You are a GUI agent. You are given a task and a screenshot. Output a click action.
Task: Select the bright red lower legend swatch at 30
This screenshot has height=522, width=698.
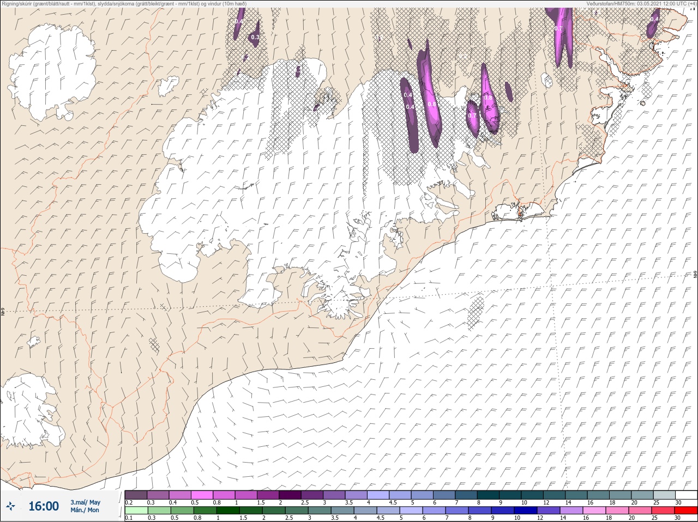point(686,511)
